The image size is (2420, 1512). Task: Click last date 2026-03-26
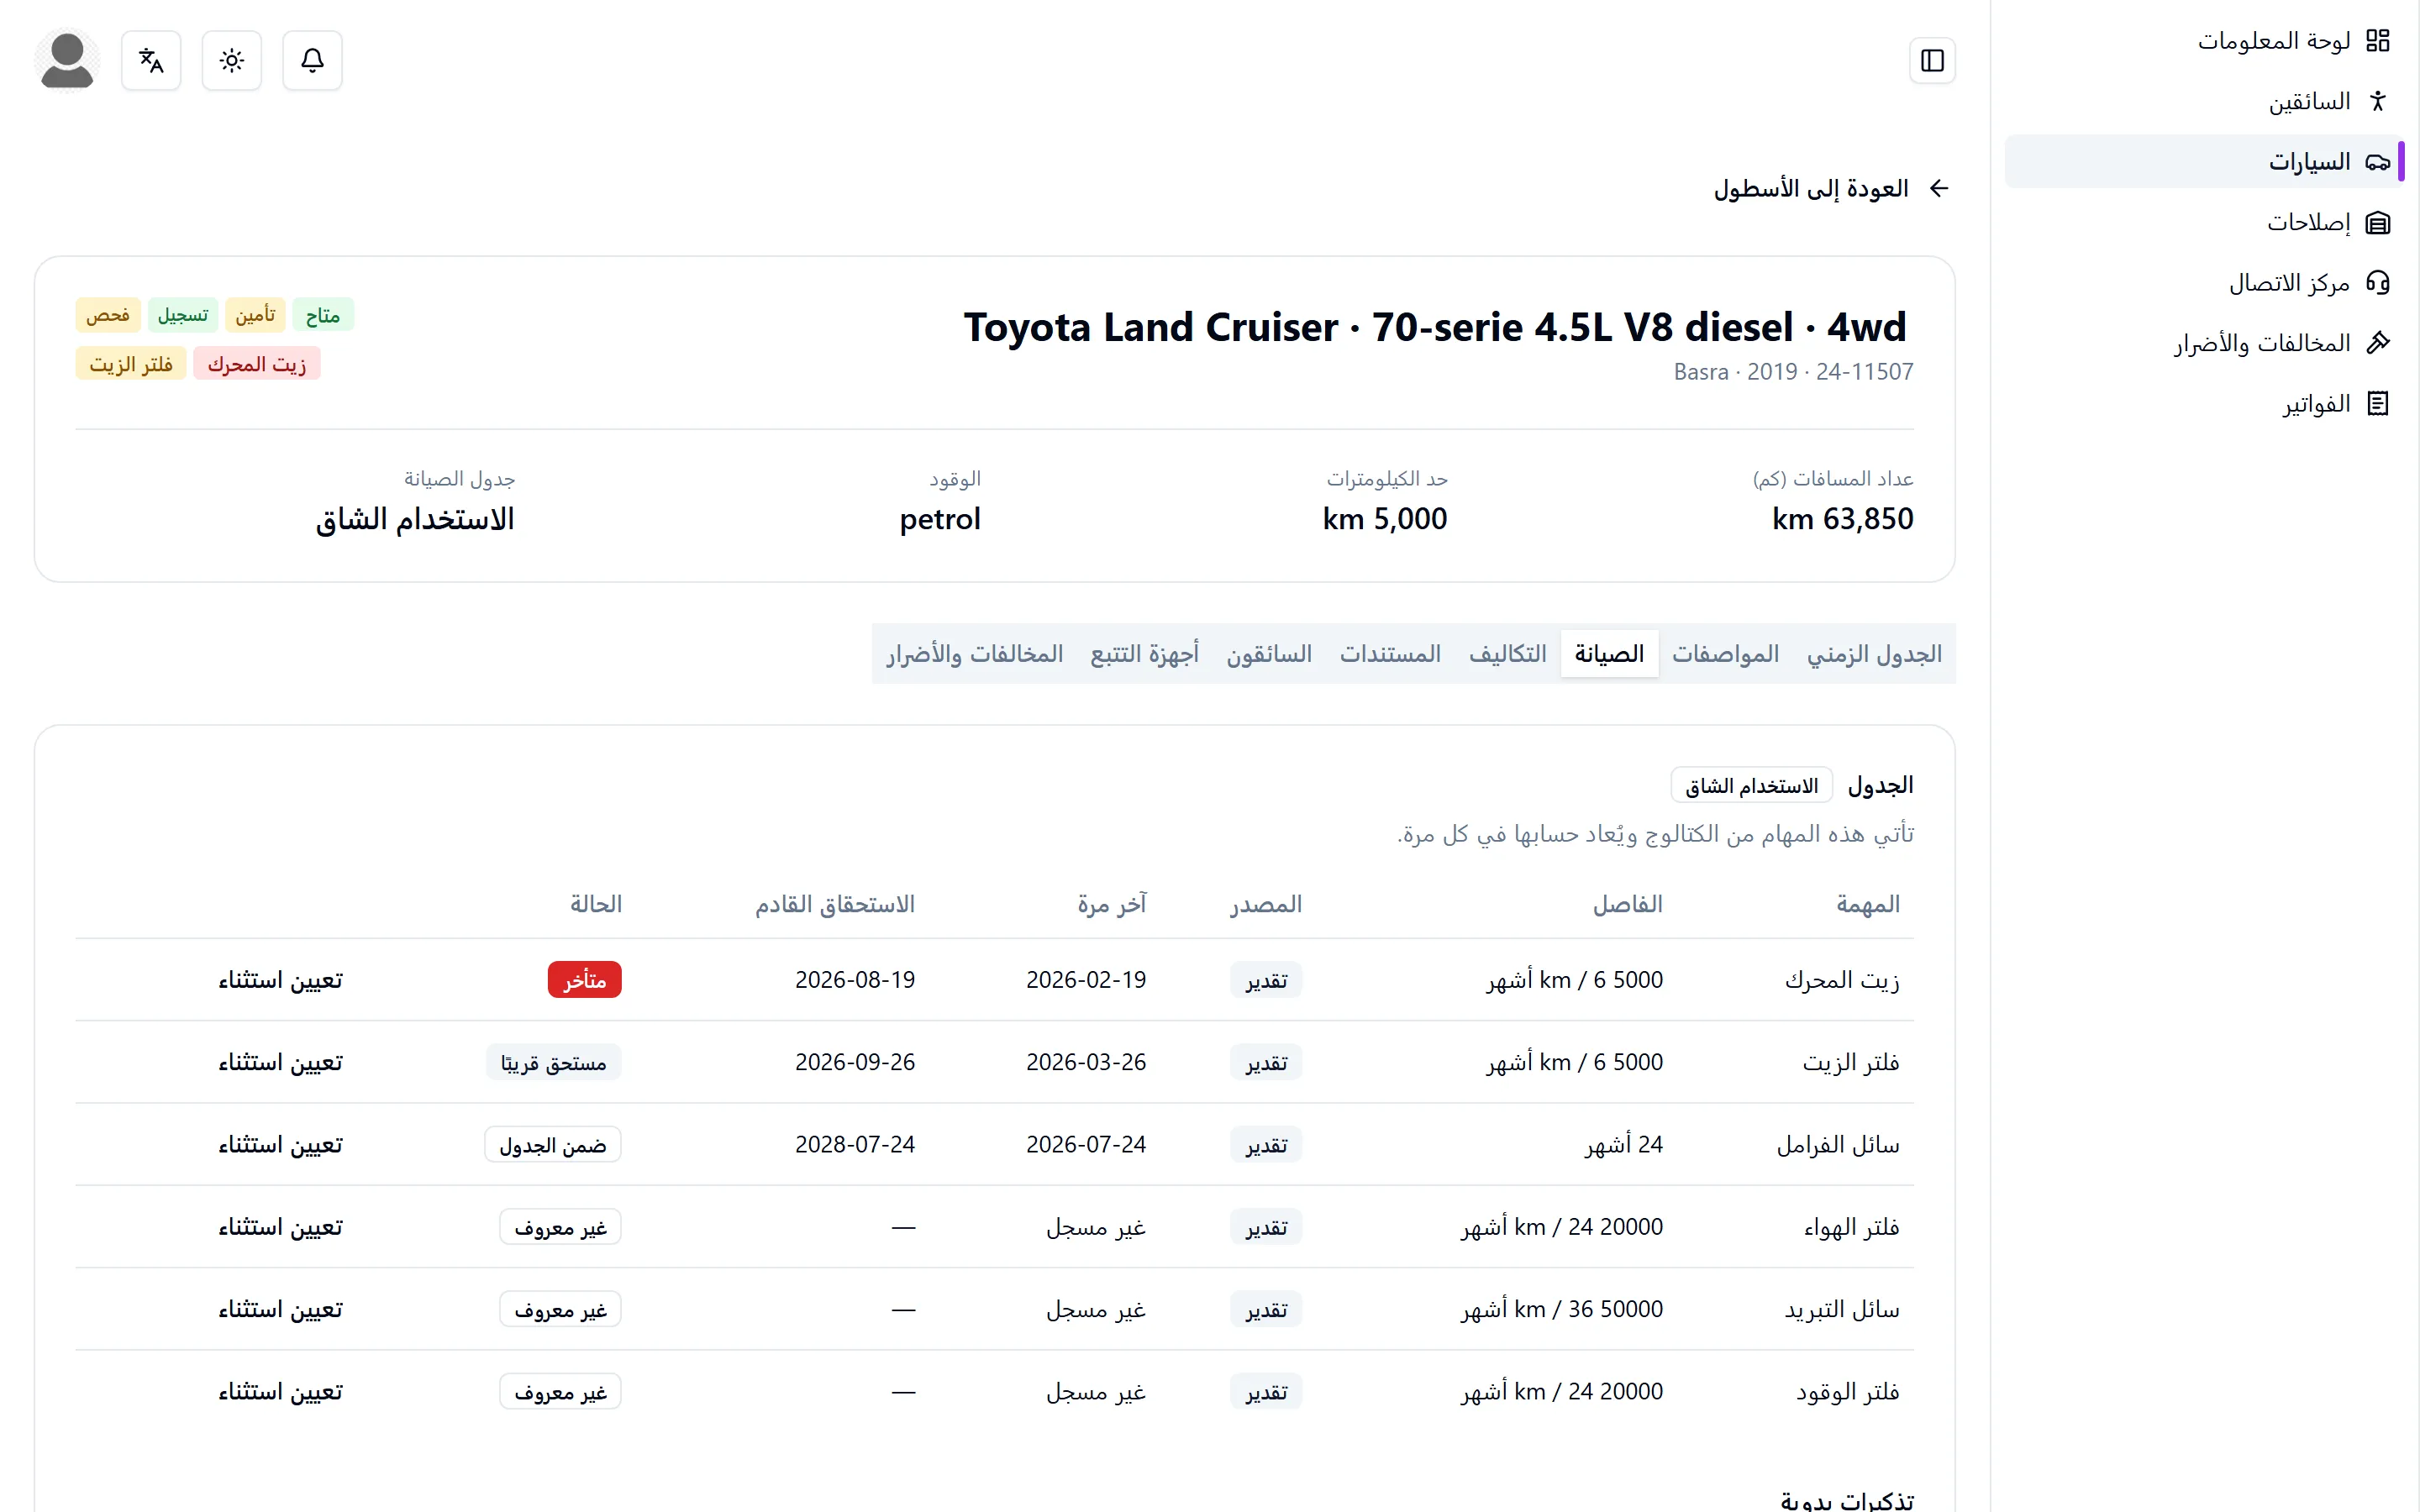point(1086,1062)
